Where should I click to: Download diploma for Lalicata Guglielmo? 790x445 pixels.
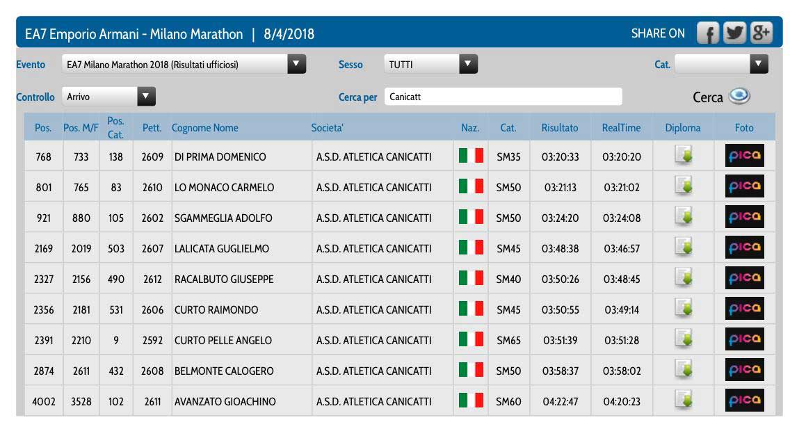point(683,248)
